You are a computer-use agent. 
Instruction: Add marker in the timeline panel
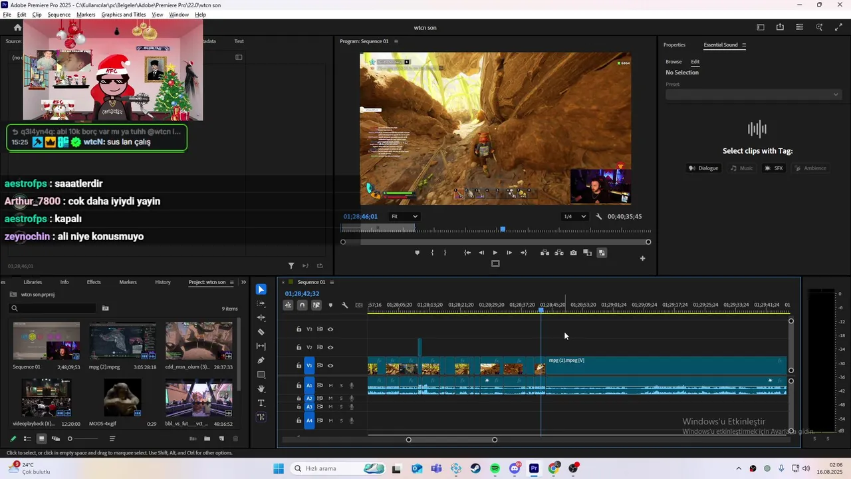(x=330, y=305)
